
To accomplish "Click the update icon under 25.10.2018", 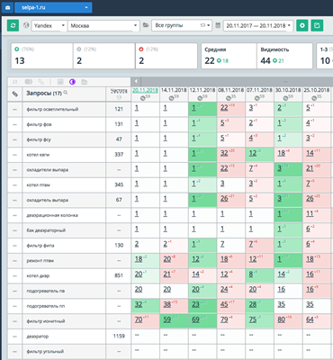I will (x=314, y=97).
